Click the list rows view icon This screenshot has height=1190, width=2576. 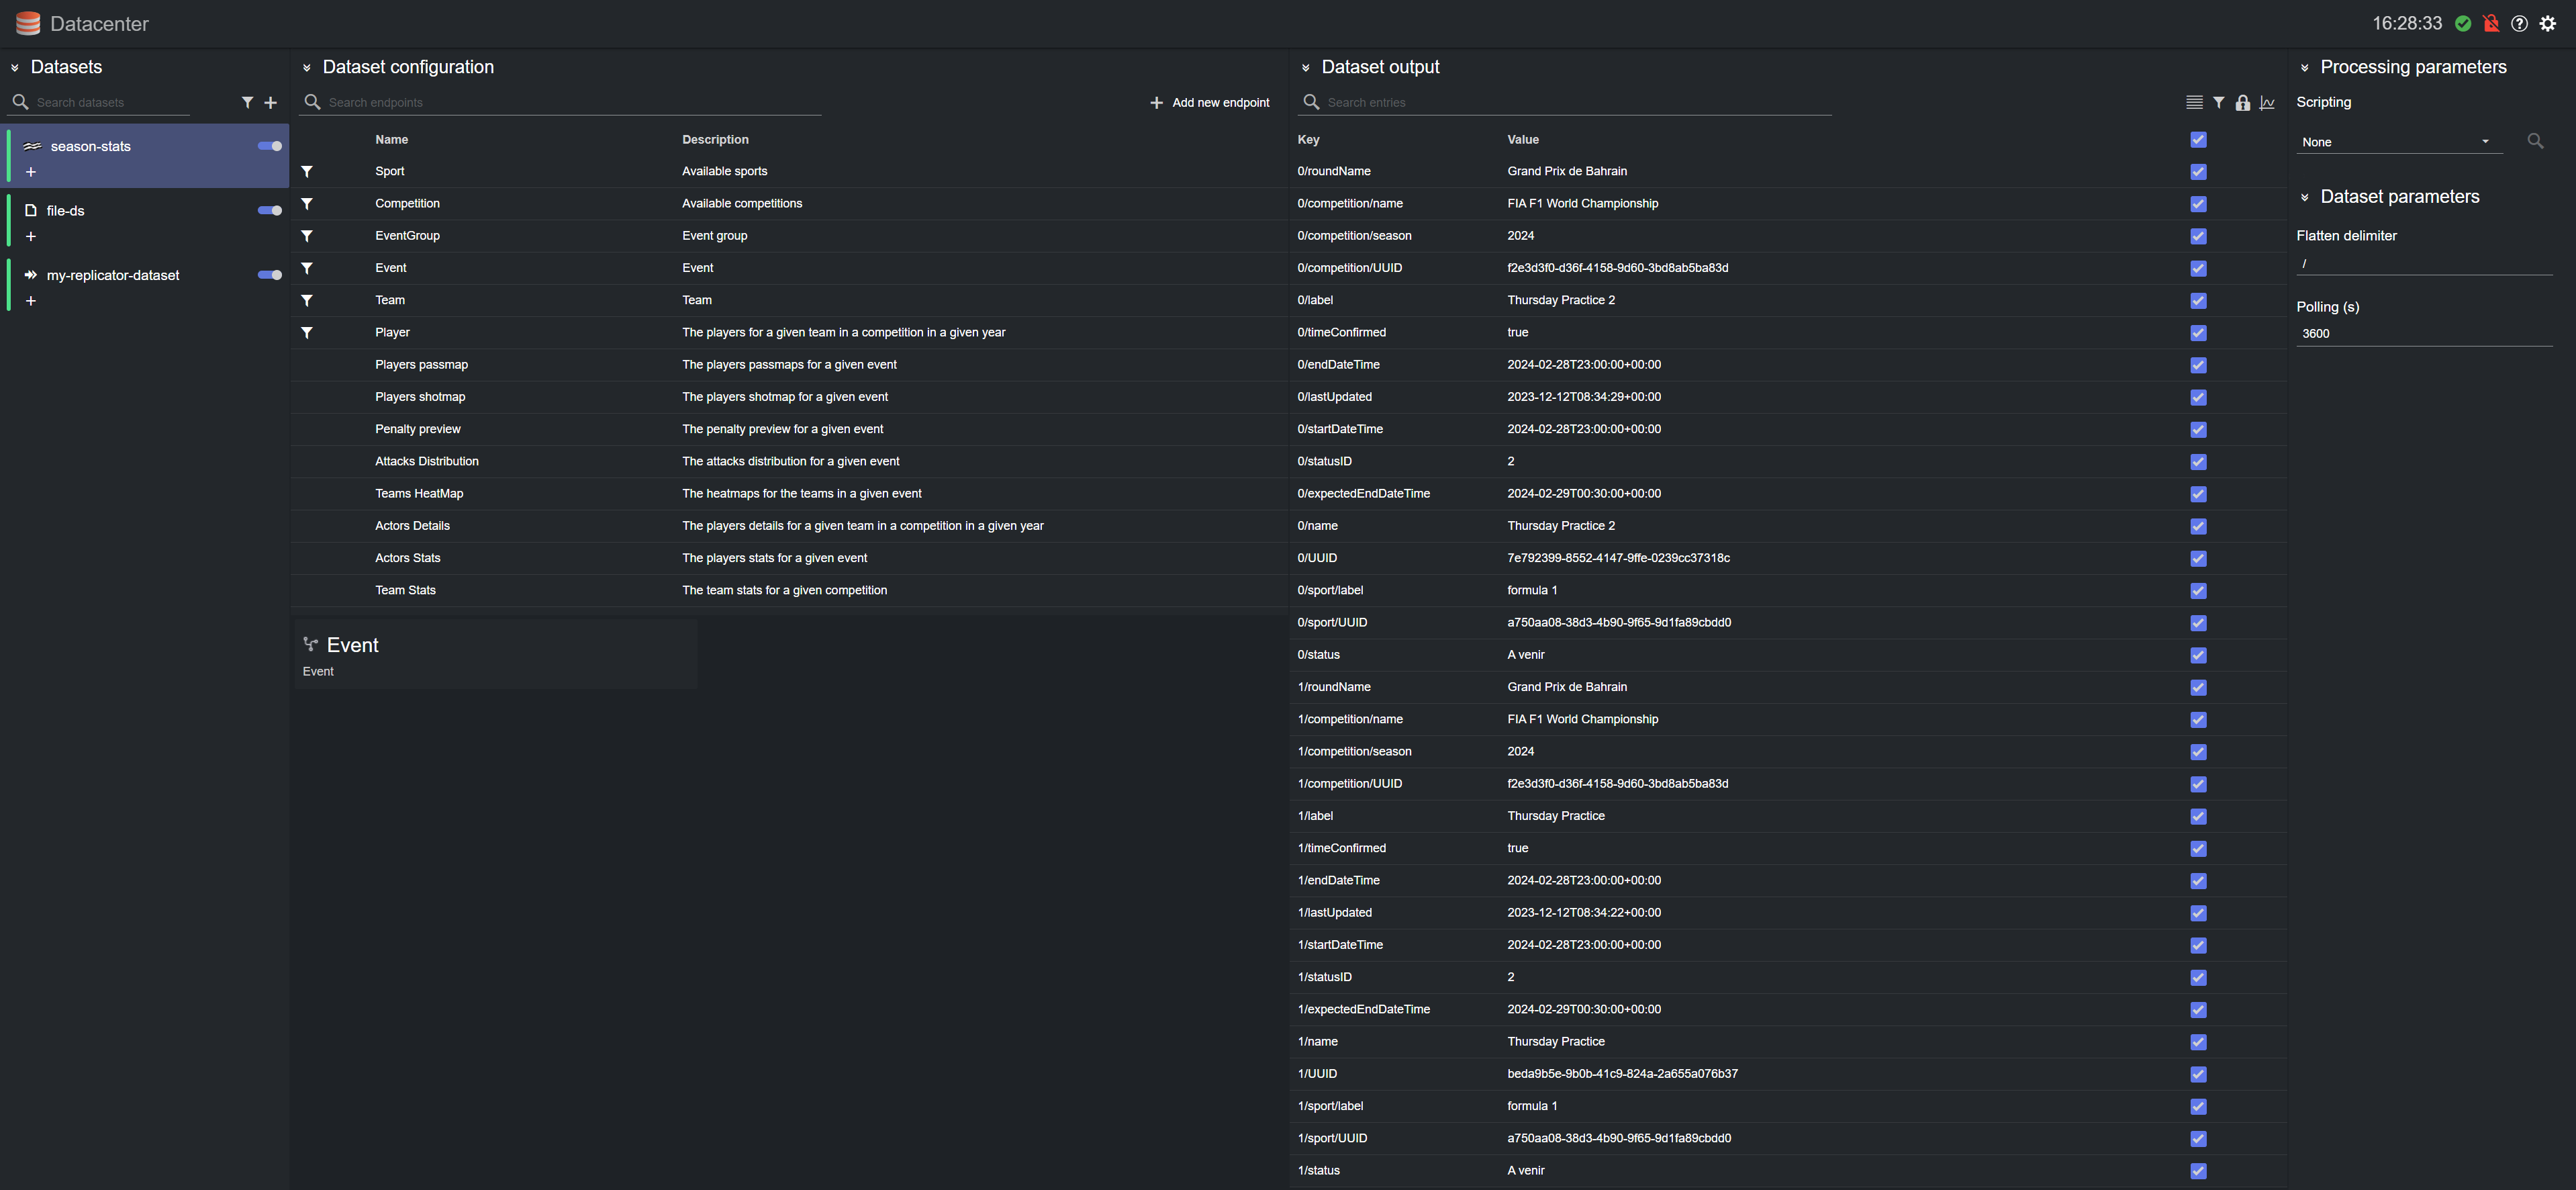pyautogui.click(x=2194, y=102)
